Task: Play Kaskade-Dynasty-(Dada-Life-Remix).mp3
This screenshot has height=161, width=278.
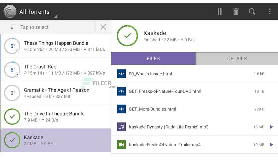Action: tap(271, 127)
